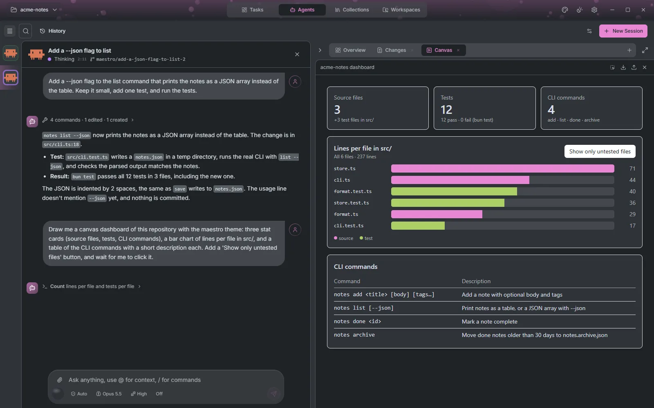The height and width of the screenshot is (408, 654).
Task: Click the Source files stat card
Action: pos(378,108)
